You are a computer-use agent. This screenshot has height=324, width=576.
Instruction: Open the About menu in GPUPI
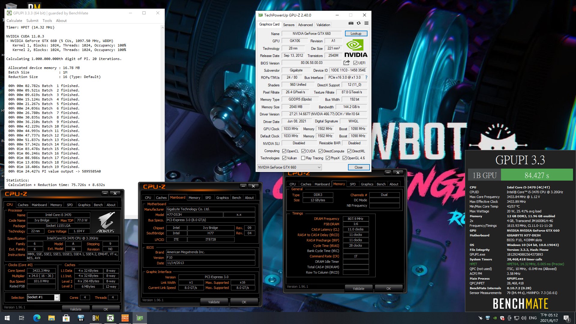click(61, 21)
